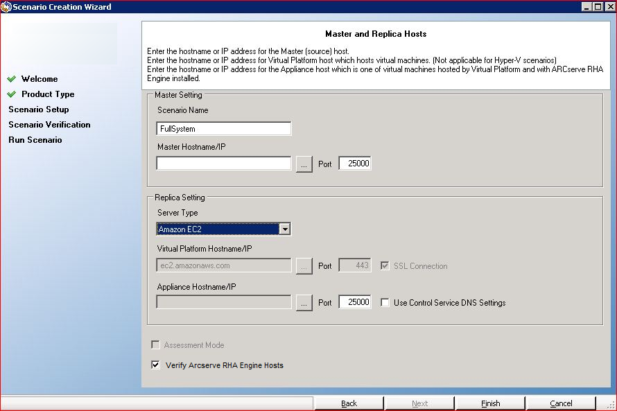
Task: Click the green checkmark beside Product Type
Action: coord(12,94)
